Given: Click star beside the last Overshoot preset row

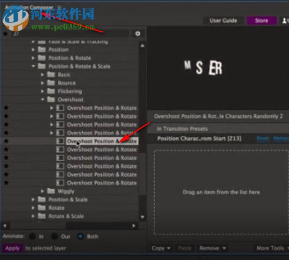Looking at the screenshot, I should point(6,183).
